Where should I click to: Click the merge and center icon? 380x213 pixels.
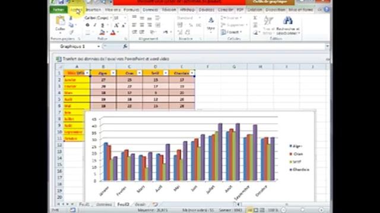coord(158,25)
